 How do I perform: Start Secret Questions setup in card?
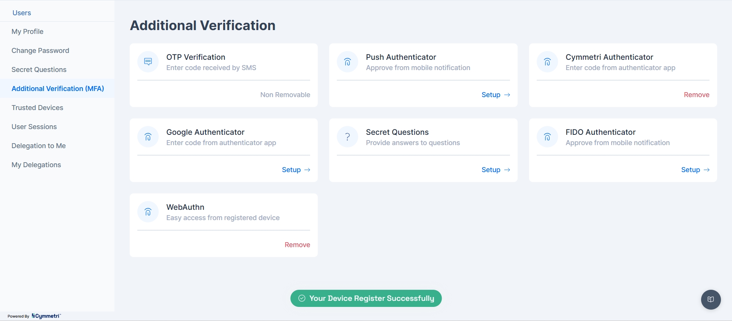(x=495, y=170)
